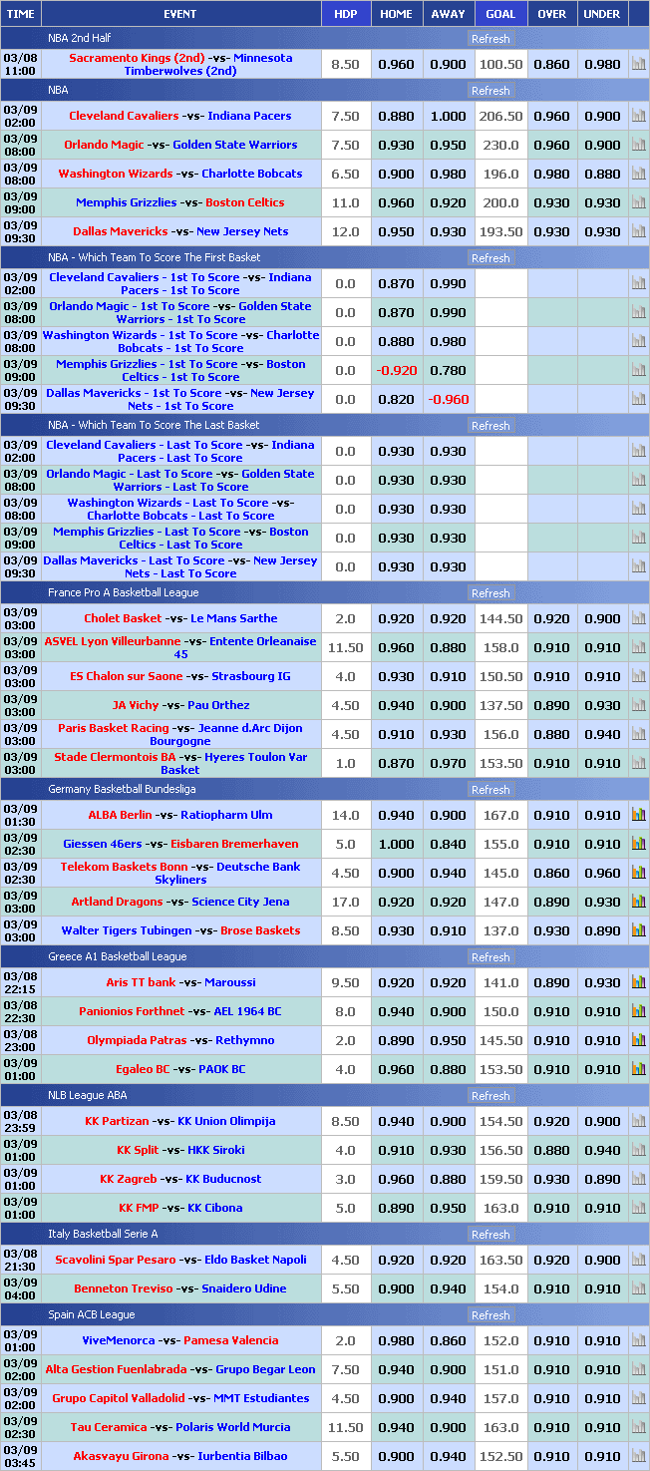Click the OVER column header

pos(551,14)
